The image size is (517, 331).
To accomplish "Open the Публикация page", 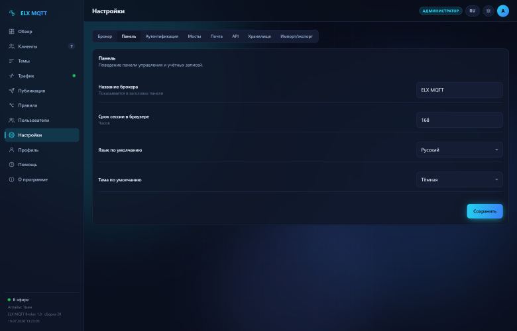I will pos(42,91).
